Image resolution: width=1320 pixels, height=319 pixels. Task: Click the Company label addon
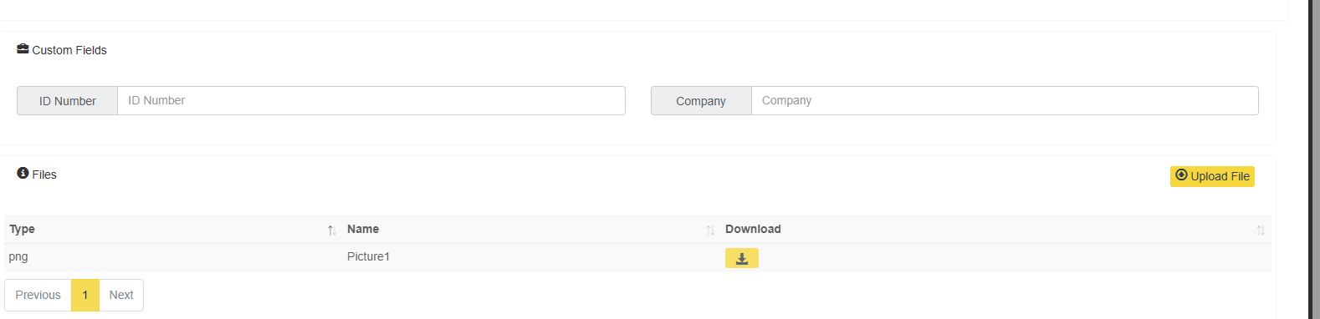point(701,100)
